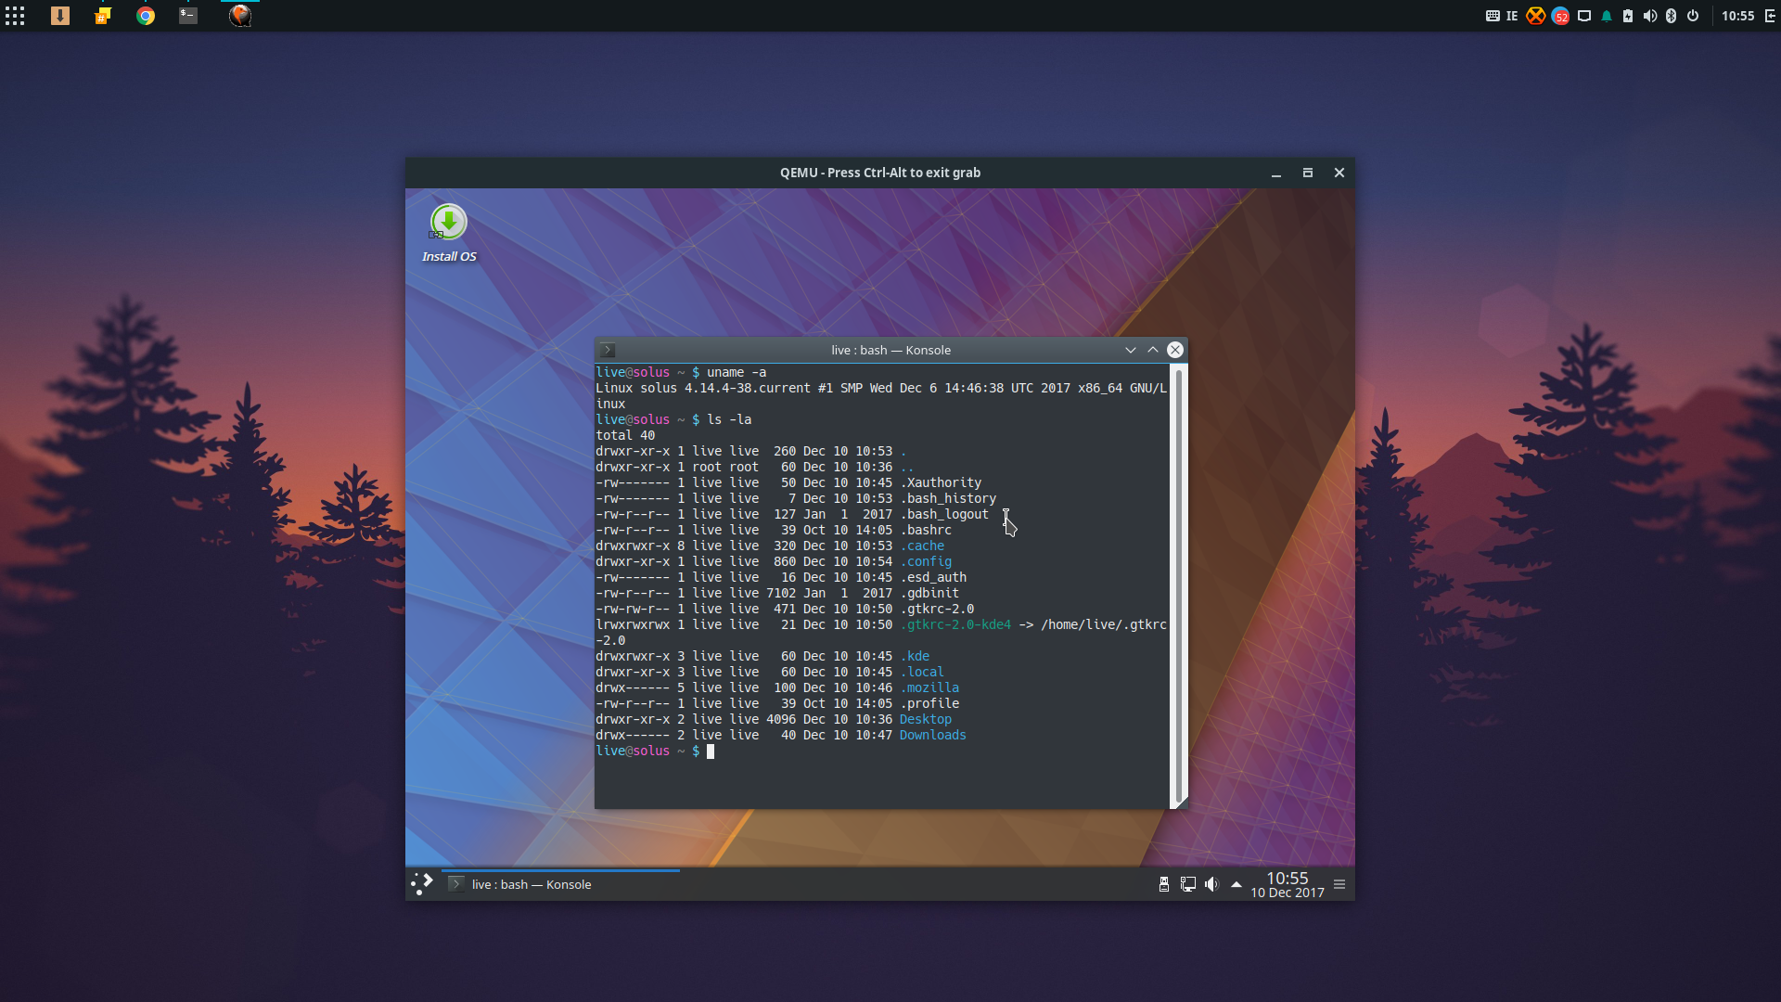Open the Install OS desktop icon in QEMU
The image size is (1781, 1002).
click(449, 234)
